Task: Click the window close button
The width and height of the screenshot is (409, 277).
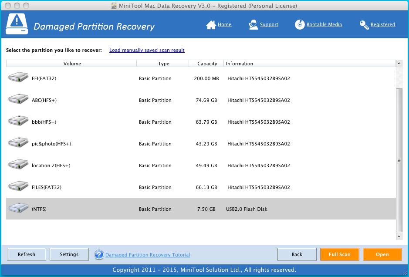Action: [x=8, y=6]
